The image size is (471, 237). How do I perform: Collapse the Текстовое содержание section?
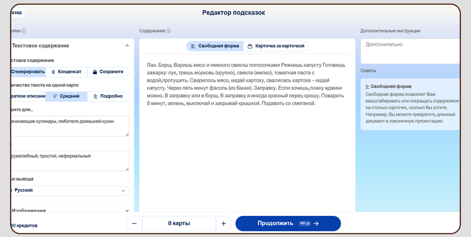[x=127, y=46]
